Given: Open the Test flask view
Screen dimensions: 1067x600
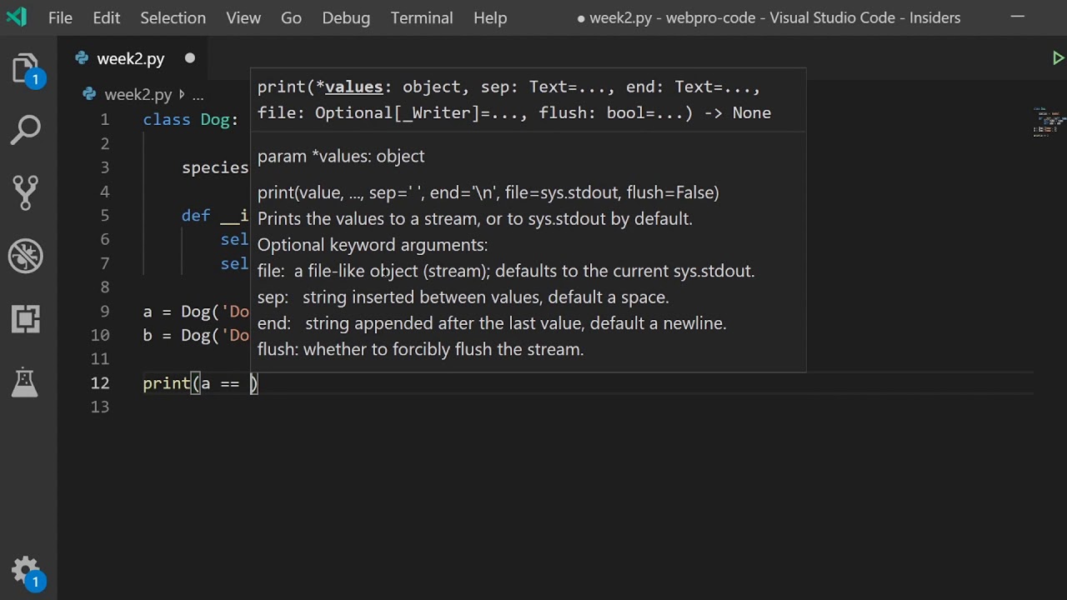Looking at the screenshot, I should tap(26, 381).
